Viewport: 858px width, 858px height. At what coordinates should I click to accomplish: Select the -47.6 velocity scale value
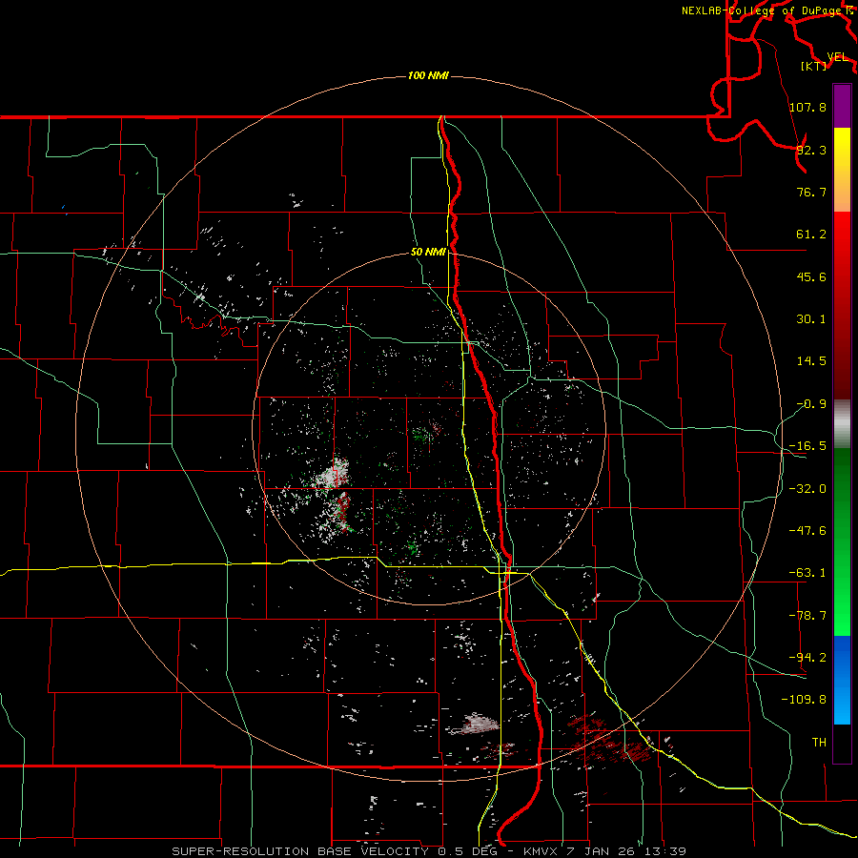tap(807, 531)
